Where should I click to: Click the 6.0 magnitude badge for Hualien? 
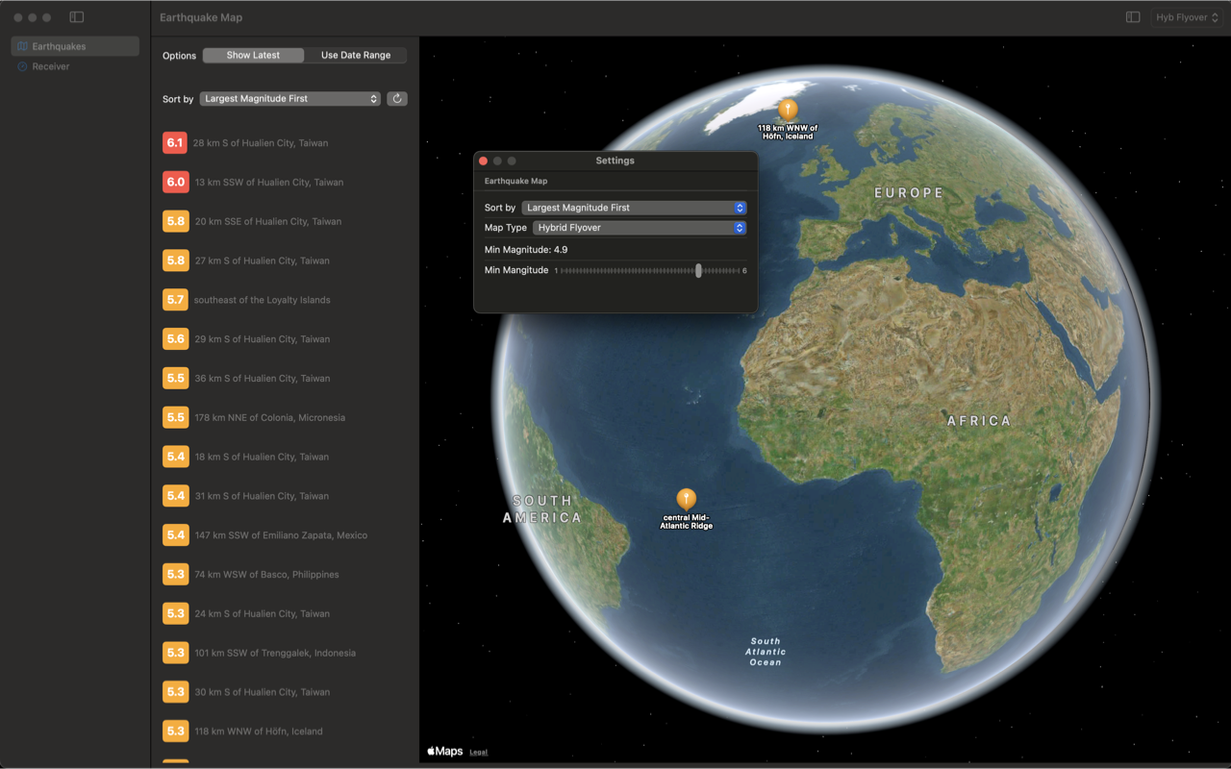[175, 183]
